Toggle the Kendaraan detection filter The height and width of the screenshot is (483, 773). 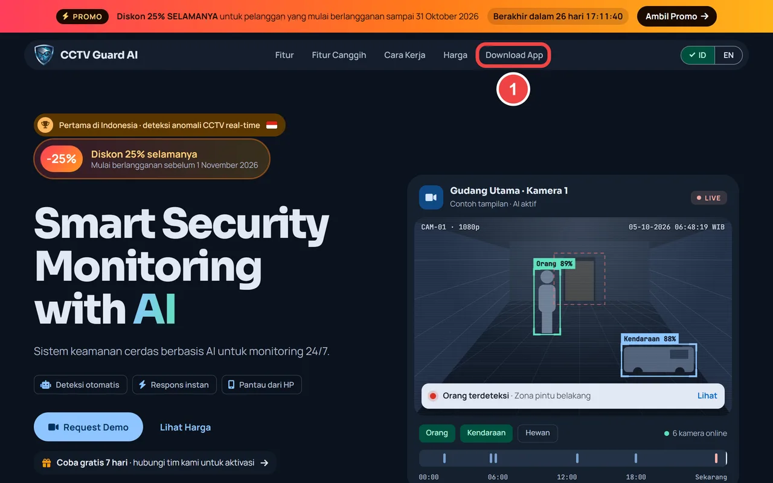pos(486,433)
